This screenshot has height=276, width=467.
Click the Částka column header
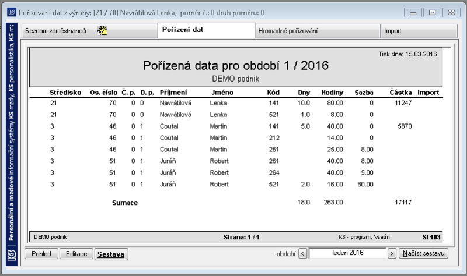400,93
